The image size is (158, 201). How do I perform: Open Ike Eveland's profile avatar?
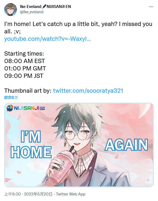click(x=11, y=9)
